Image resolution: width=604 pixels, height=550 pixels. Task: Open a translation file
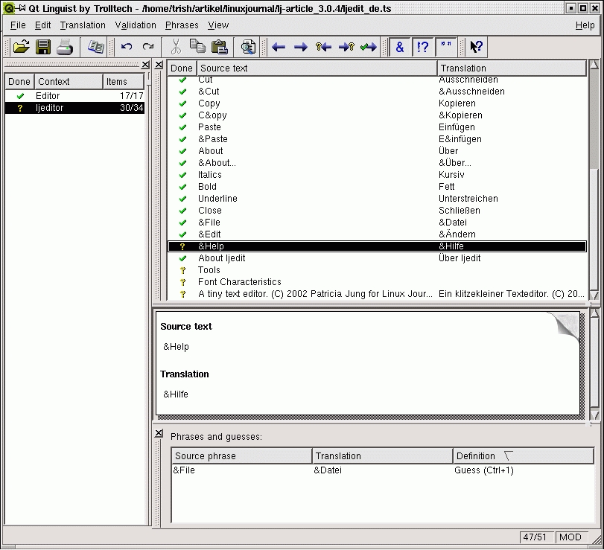coord(22,46)
